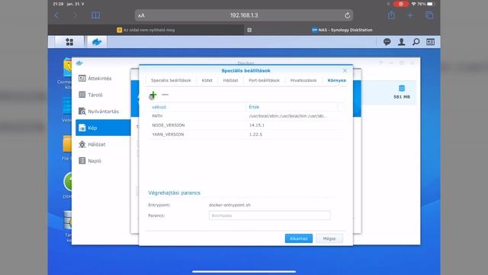The width and height of the screenshot is (488, 275).
Task: Reload page in Safari address bar
Action: (348, 15)
